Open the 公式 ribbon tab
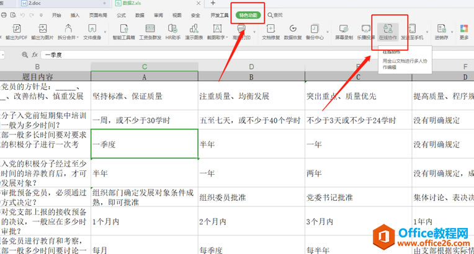This screenshot has height=254, width=474. point(121,15)
